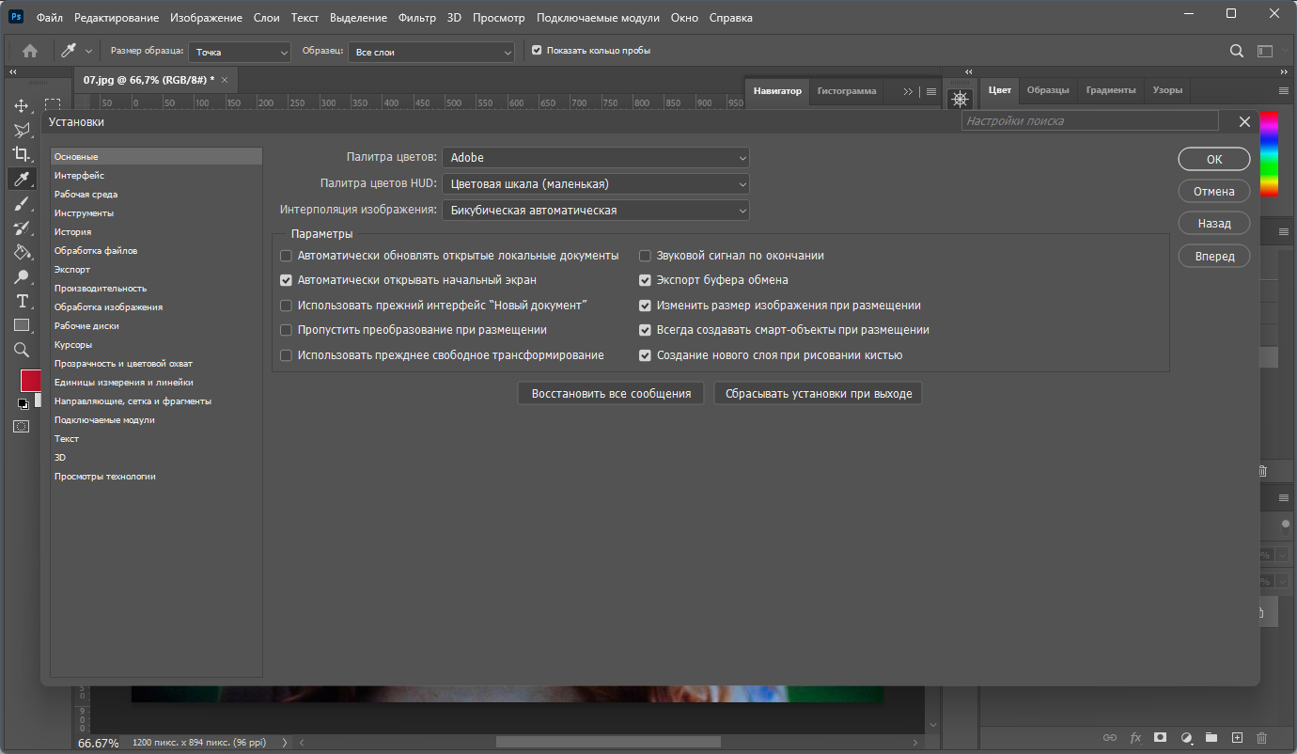Toggle sound signal on completion checkbox
The height and width of the screenshot is (754, 1297).
(x=646, y=256)
